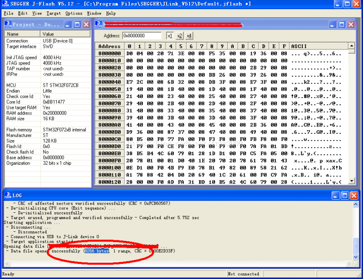Click hex row address 8000040
Screen dimensions: 363x279
110,82
